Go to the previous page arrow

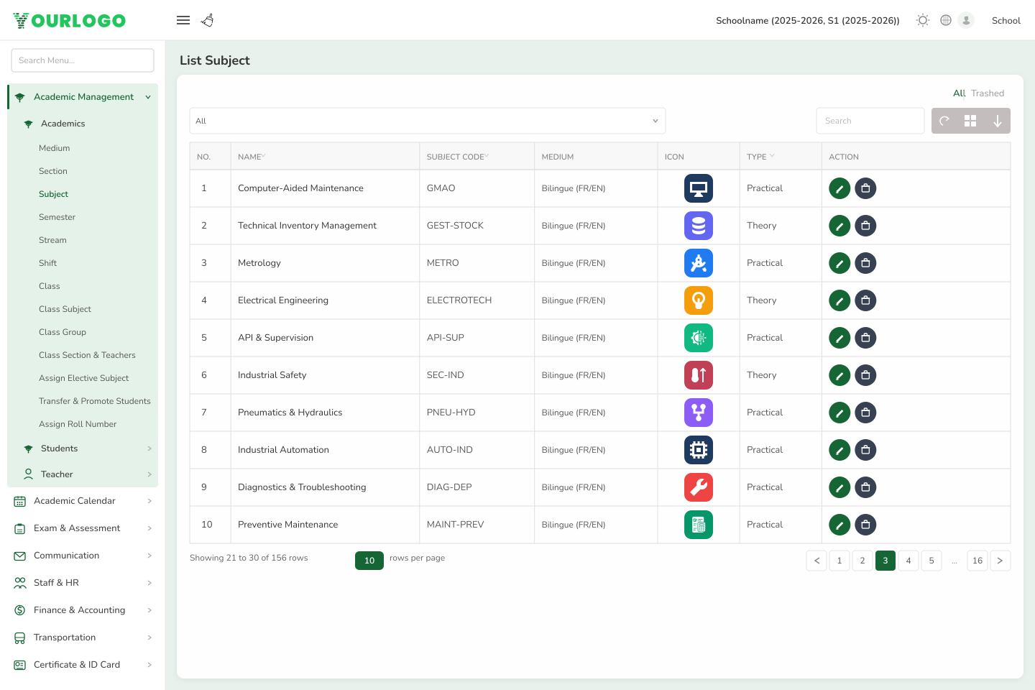coord(816,561)
